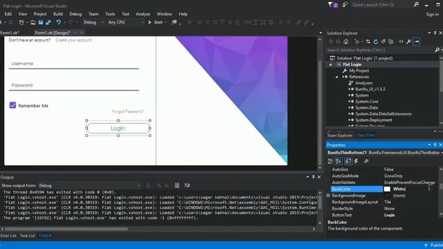
Task: Click the Collapse All icon in Solution Explorer
Action: coord(383,41)
